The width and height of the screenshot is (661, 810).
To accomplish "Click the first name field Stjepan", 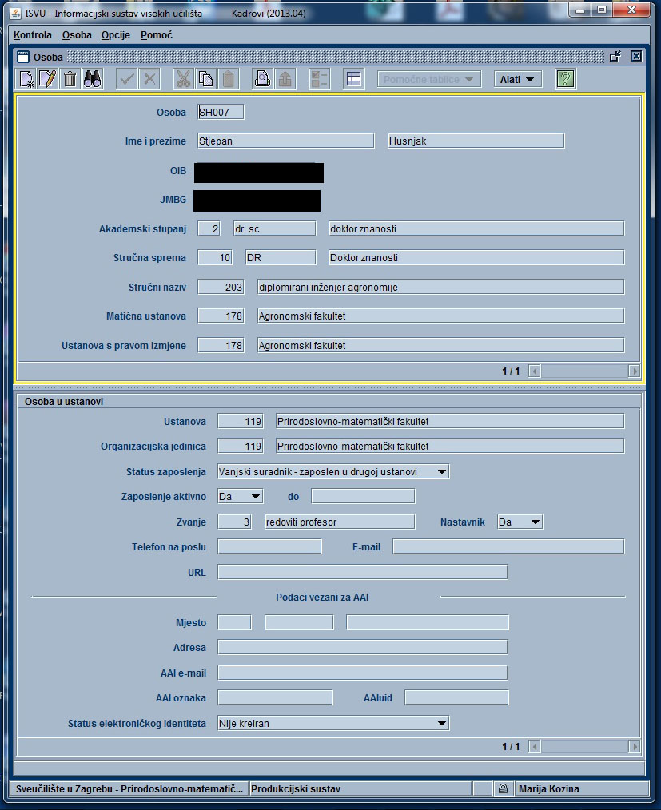I will 286,141.
